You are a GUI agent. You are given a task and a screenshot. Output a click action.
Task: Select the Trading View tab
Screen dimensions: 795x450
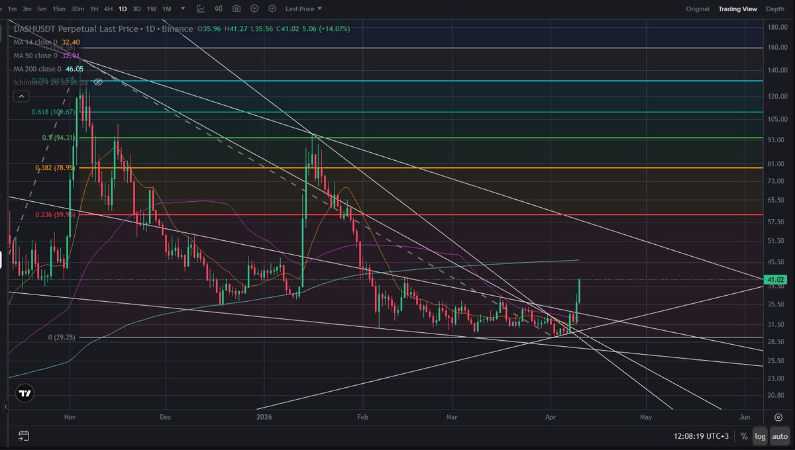(737, 9)
